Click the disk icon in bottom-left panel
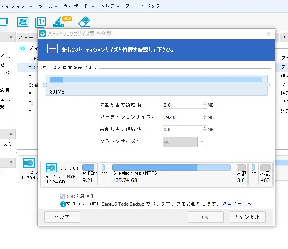 click(29, 163)
